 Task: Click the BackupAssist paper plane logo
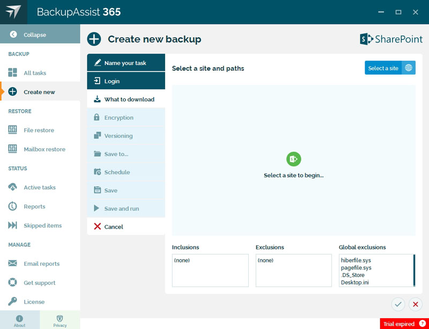[x=13, y=12]
